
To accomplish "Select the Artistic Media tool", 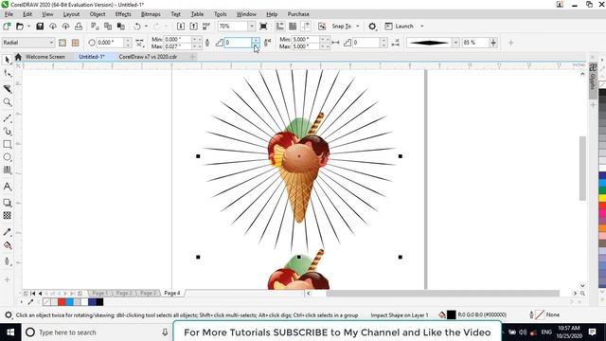I will [x=7, y=132].
